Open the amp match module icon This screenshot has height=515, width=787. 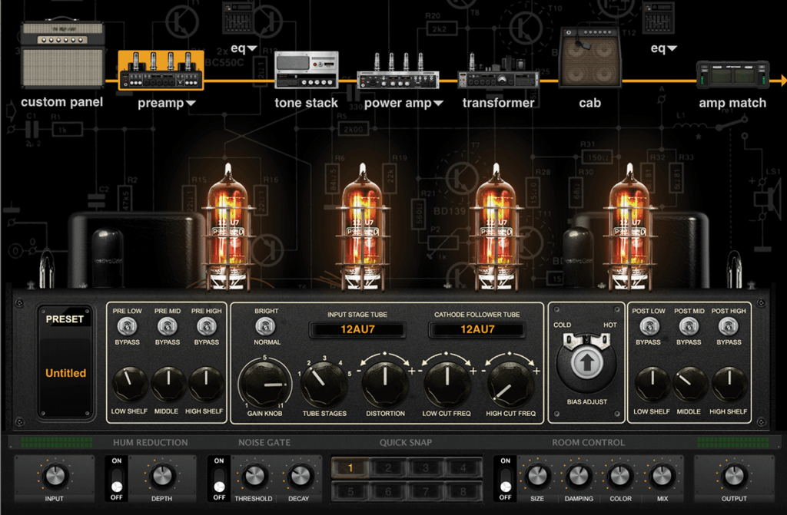pyautogui.click(x=732, y=74)
